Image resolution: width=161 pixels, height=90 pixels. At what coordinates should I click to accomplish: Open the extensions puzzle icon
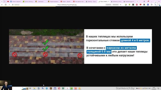click(x=151, y=5)
